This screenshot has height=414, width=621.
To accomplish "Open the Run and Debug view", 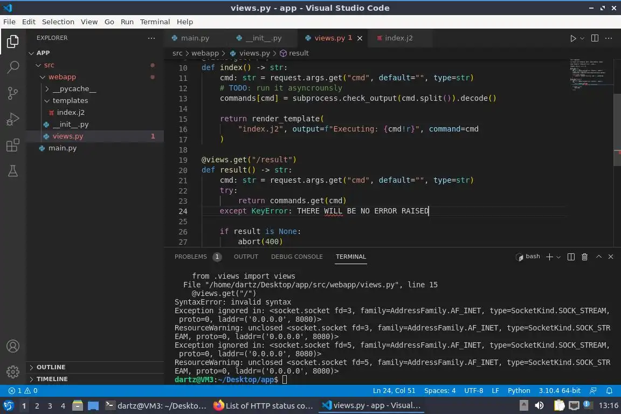I will point(13,119).
